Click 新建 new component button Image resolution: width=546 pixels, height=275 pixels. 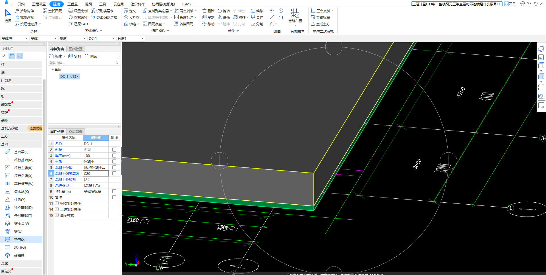point(56,56)
